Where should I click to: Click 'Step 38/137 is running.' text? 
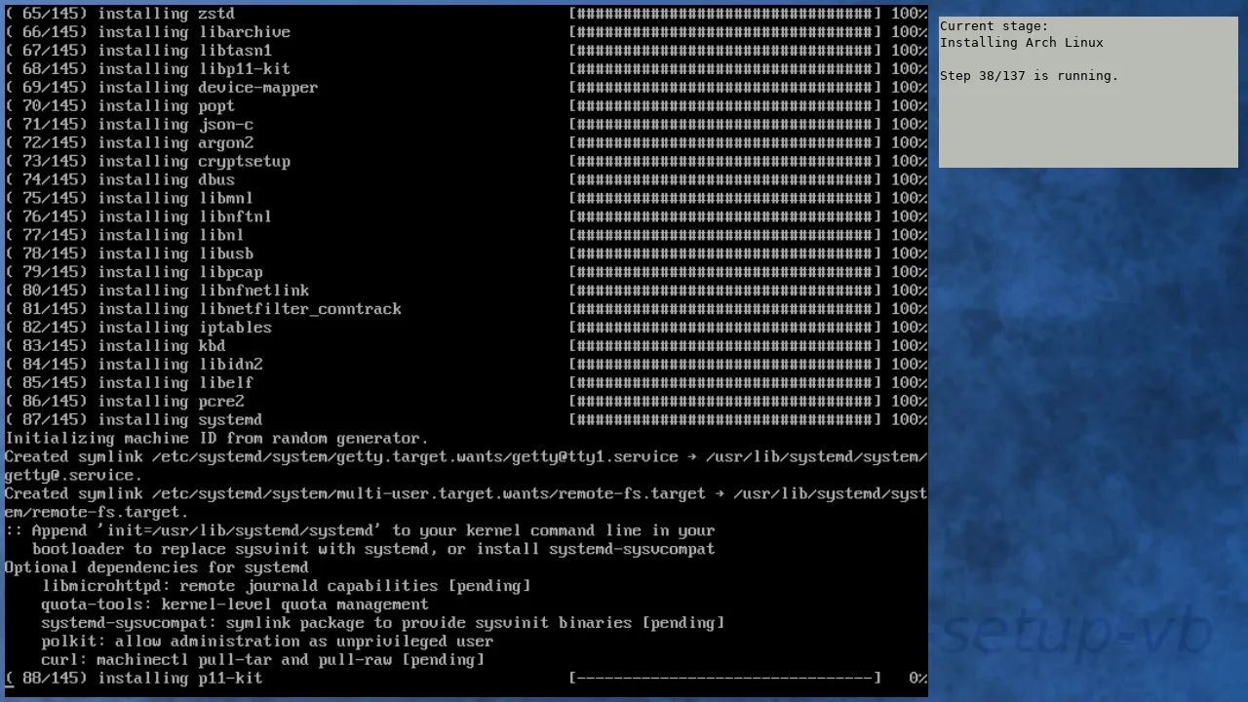1030,76
